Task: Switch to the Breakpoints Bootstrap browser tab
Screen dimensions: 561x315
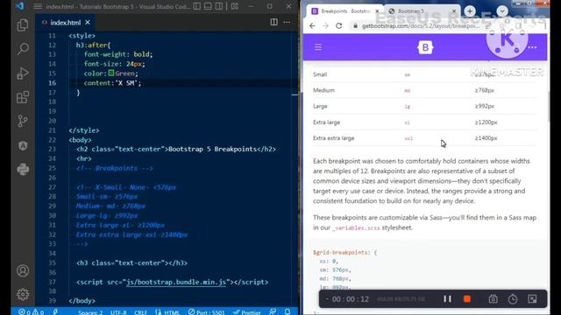Action: 344,11
